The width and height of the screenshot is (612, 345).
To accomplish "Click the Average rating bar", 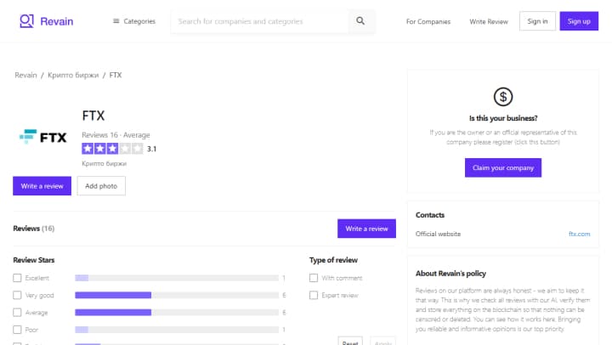I will pyautogui.click(x=177, y=312).
